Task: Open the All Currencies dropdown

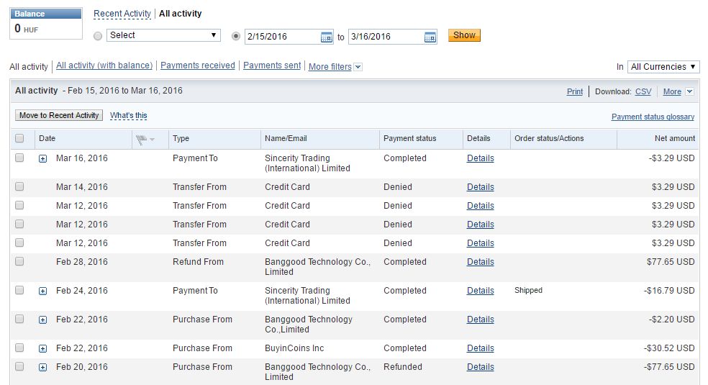Action: tap(663, 67)
